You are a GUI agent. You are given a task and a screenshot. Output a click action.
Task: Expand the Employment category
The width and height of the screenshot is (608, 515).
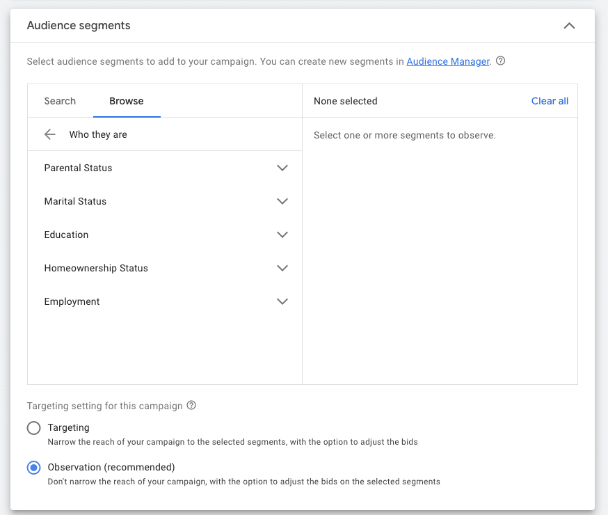pos(282,301)
